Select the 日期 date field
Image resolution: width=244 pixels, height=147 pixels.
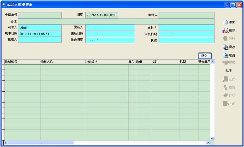pyautogui.click(x=102, y=15)
